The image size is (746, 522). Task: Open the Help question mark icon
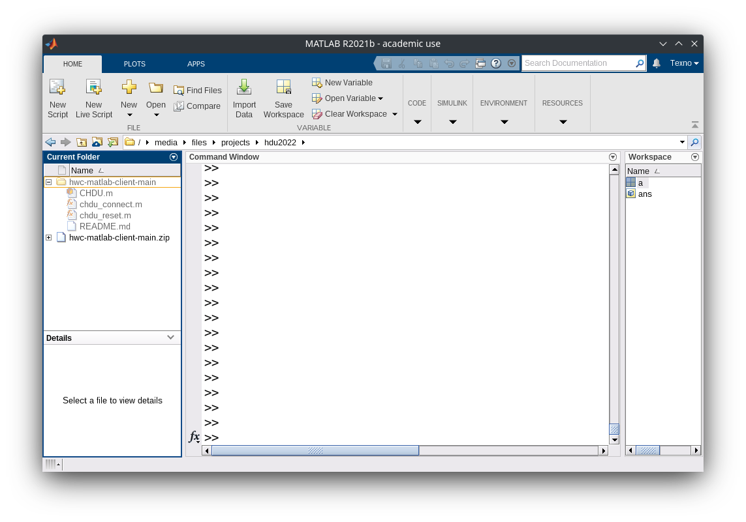click(x=496, y=63)
